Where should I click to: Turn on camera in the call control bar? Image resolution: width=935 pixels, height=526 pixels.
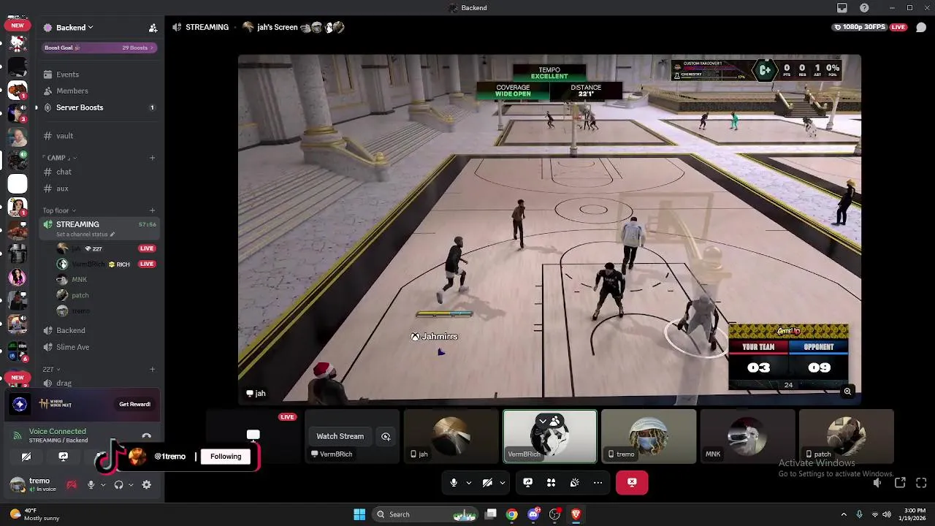tap(487, 482)
